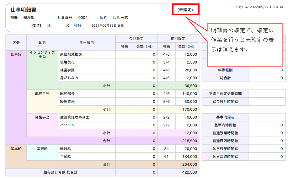Click the 今回設定 column header
Image resolution: width=288 pixels, height=178 pixels.
coord(136,39)
